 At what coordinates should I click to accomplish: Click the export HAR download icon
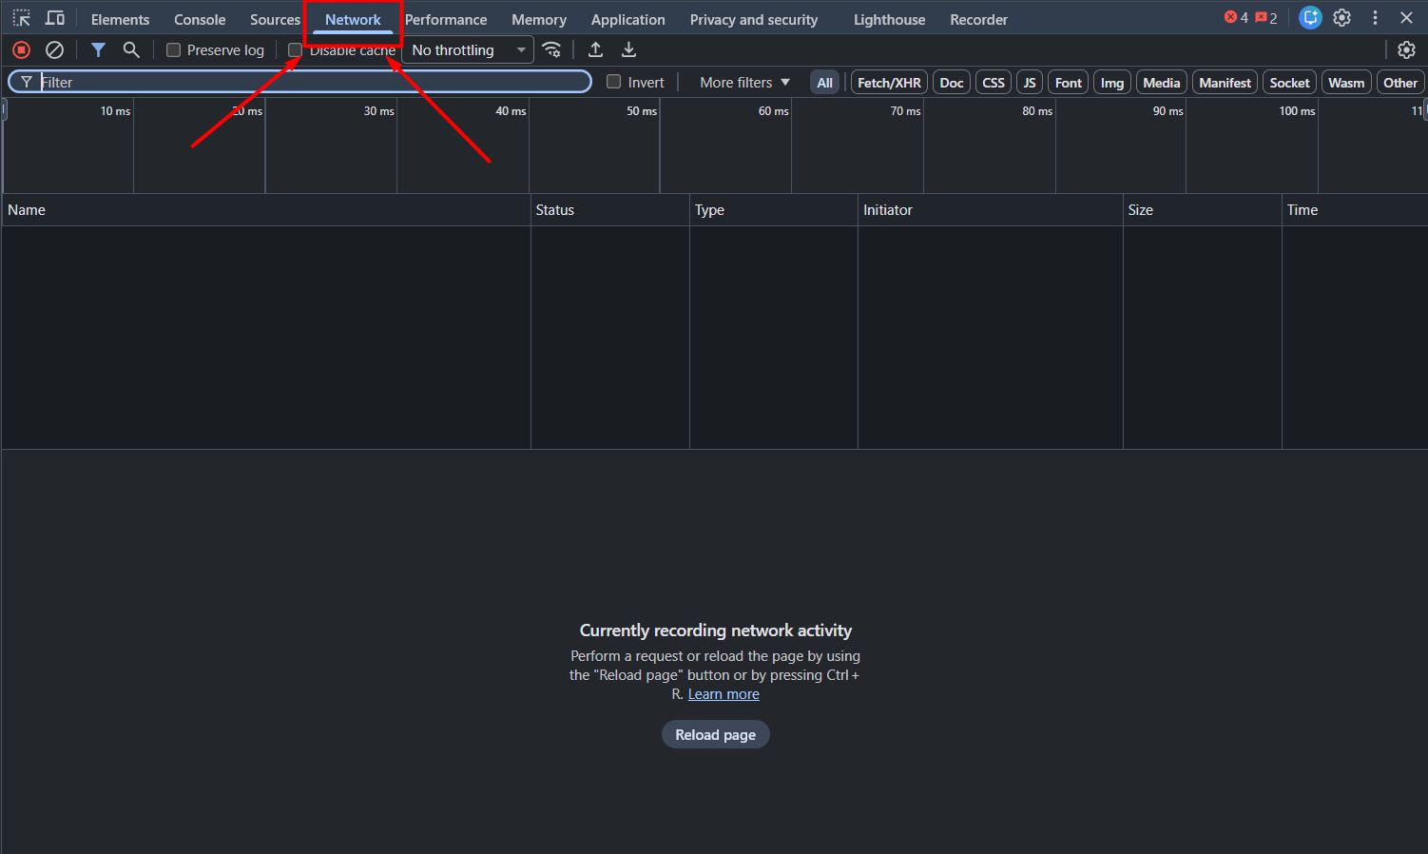628,50
